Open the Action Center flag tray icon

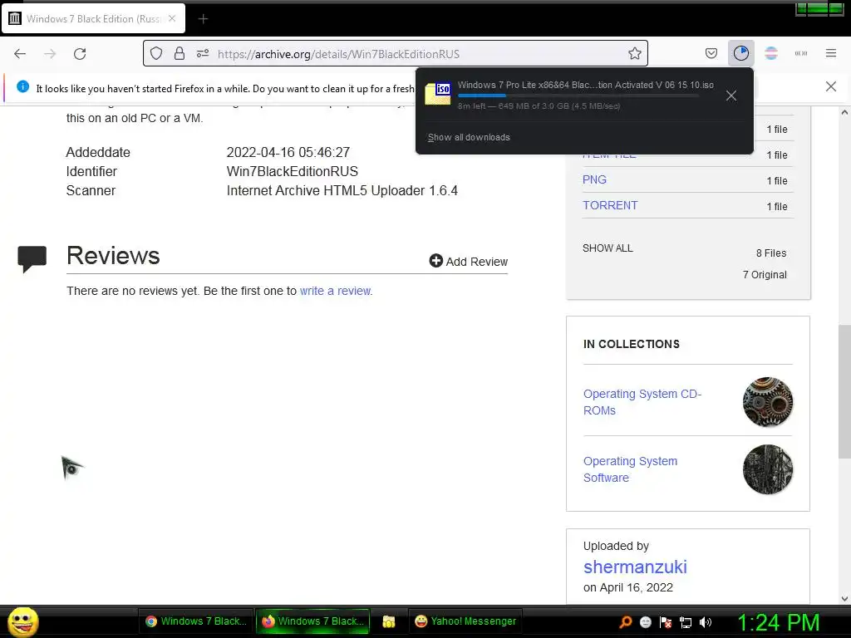666,622
